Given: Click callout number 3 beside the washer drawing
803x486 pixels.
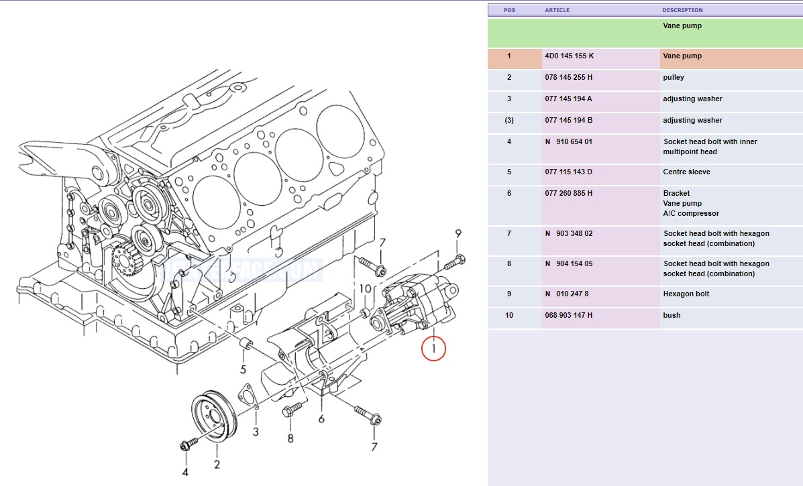Looking at the screenshot, I should point(256,430).
